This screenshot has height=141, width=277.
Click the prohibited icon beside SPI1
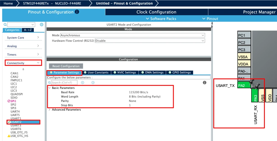[9, 101]
